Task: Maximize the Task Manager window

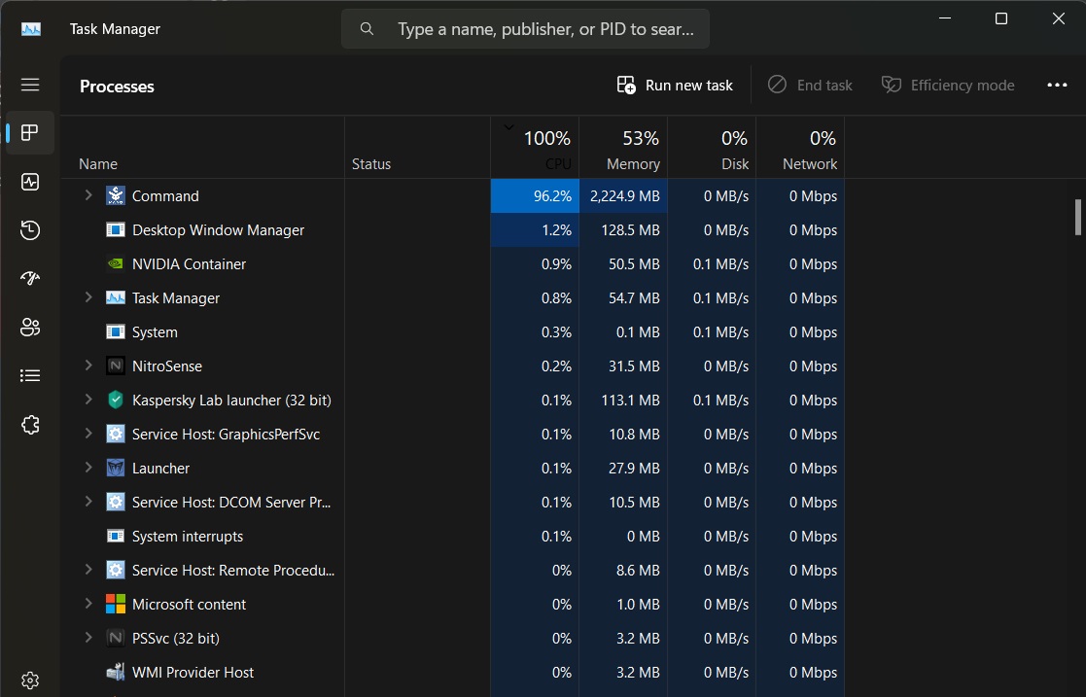Action: click(x=1000, y=18)
